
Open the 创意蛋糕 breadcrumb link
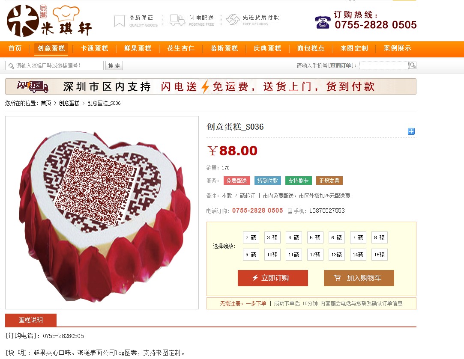click(69, 103)
